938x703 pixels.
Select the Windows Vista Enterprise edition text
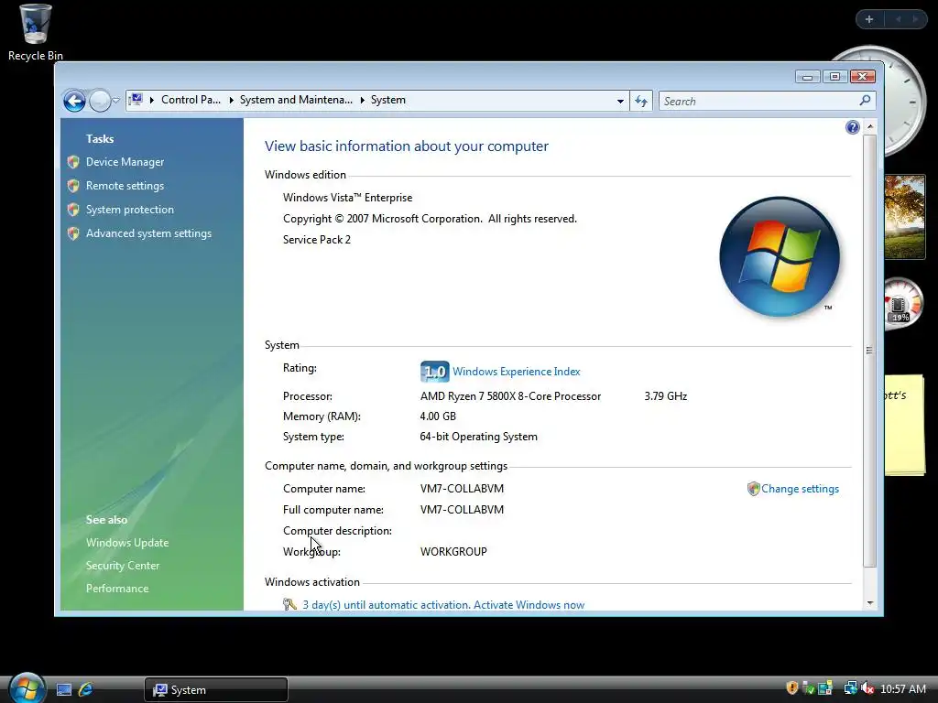pyautogui.click(x=347, y=198)
